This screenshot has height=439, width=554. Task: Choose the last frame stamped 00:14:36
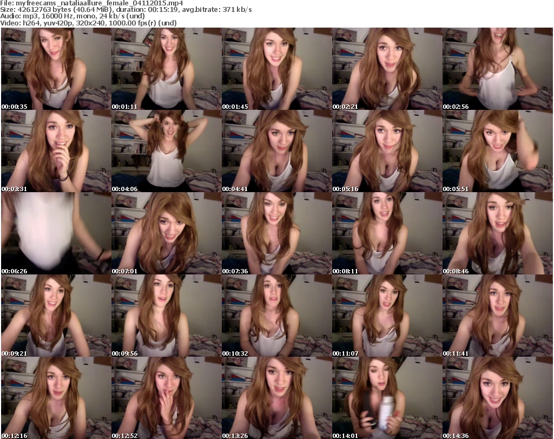498,398
